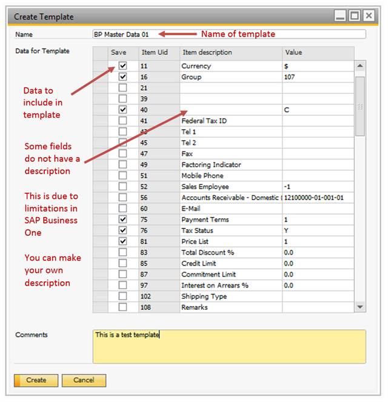The image size is (389, 402).
Task: Select the Factoring Indicator description
Action: (x=231, y=164)
